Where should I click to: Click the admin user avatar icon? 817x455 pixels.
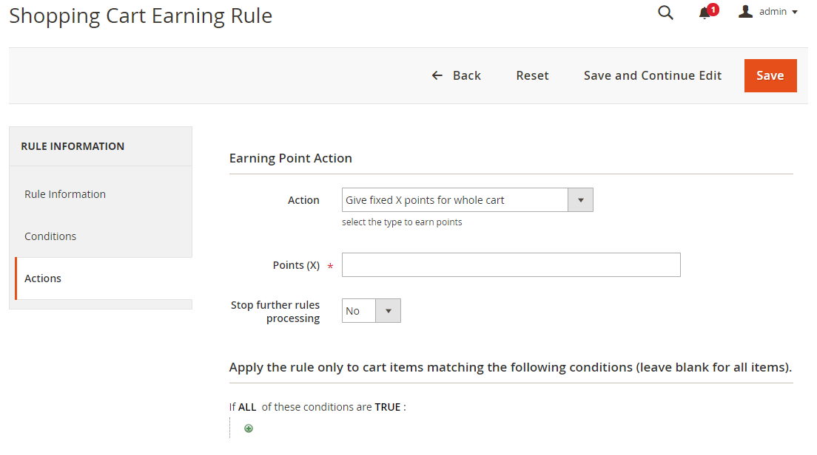[745, 12]
